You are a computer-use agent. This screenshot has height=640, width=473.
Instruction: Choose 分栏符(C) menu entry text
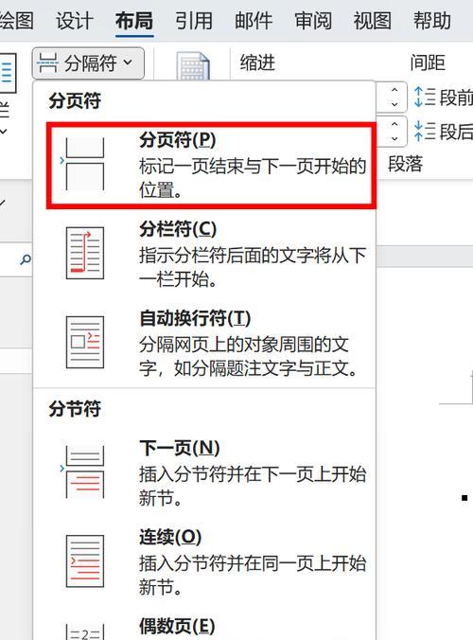[178, 229]
